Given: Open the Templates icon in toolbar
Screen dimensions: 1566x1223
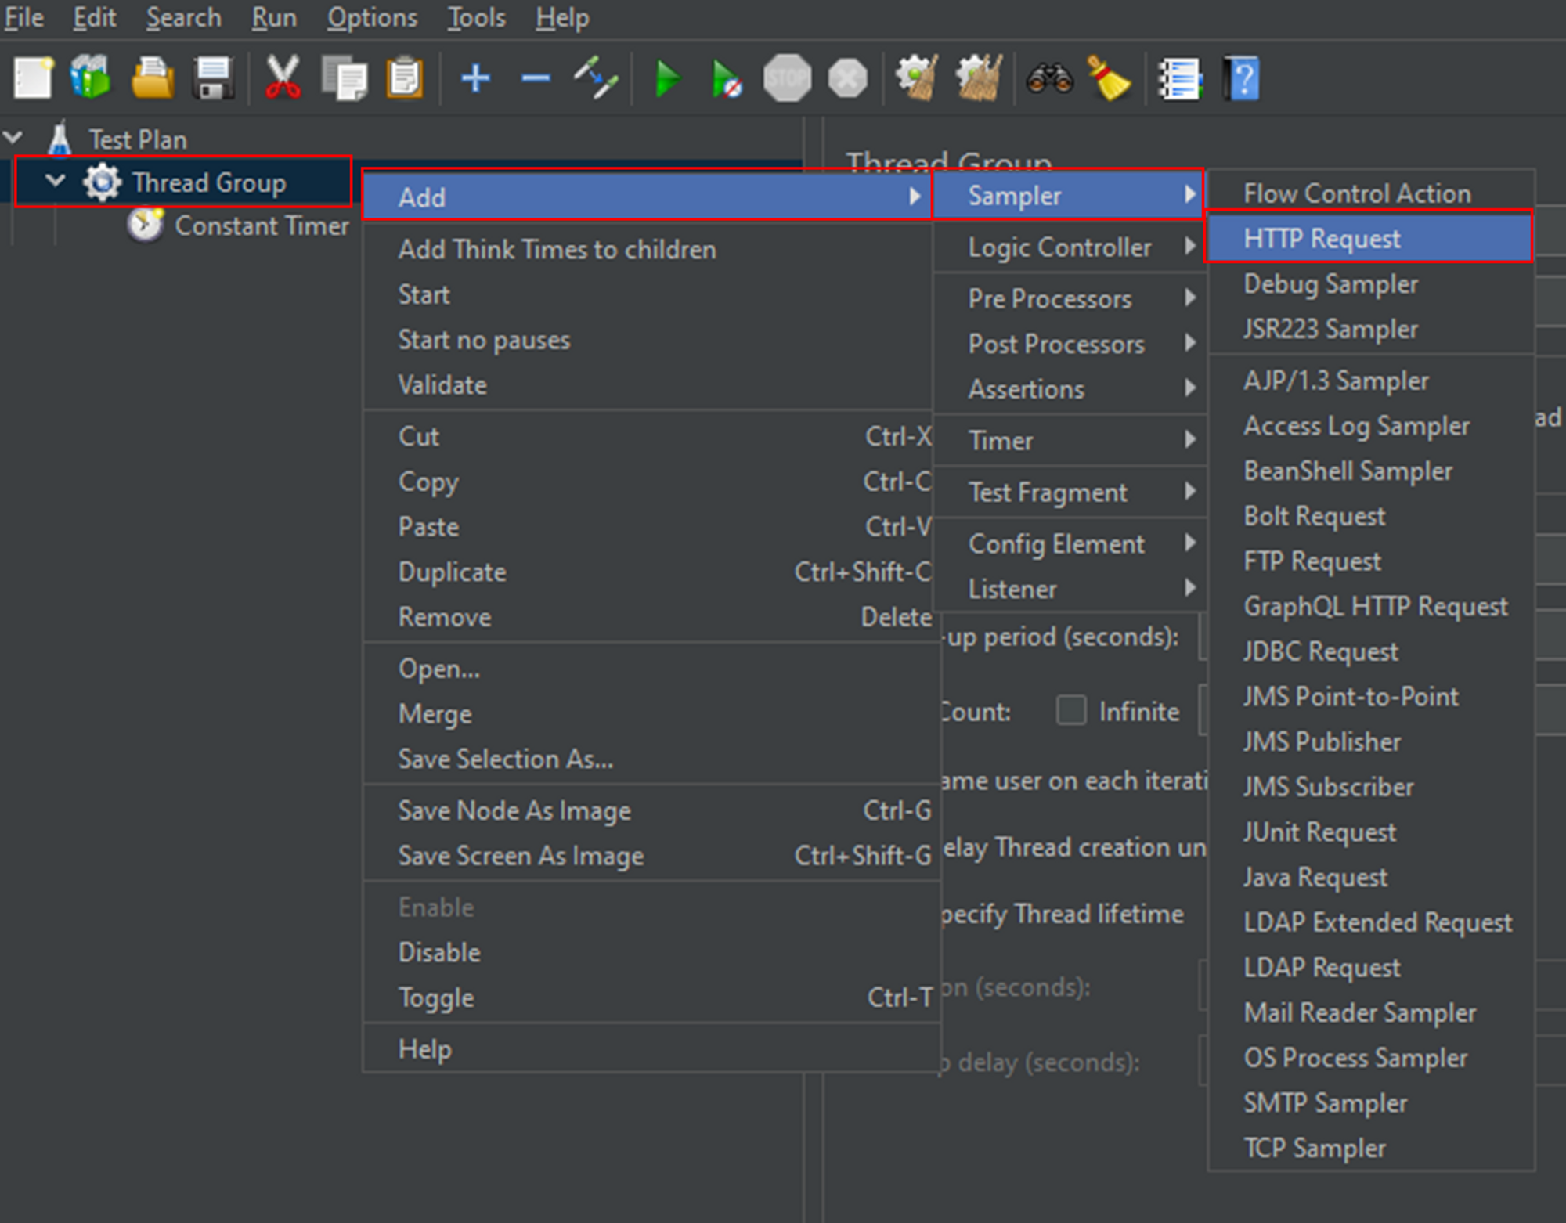Looking at the screenshot, I should click(x=92, y=78).
